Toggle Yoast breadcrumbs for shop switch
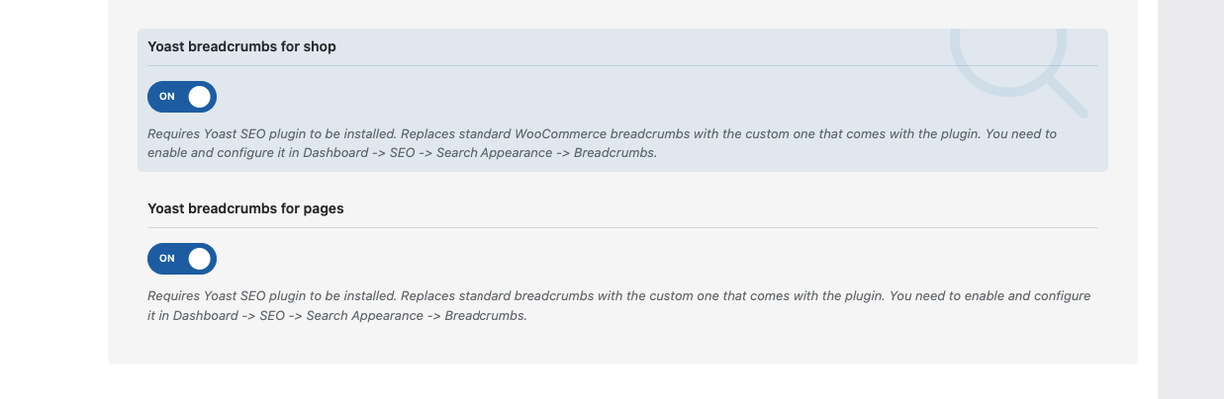The height and width of the screenshot is (399, 1224). click(182, 97)
